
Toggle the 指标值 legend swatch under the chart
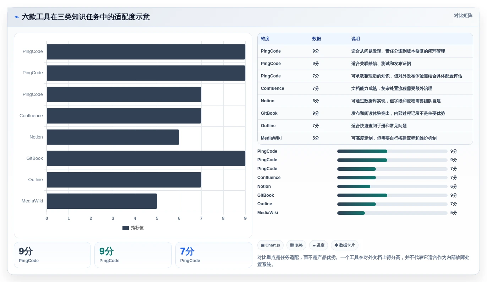(126, 228)
